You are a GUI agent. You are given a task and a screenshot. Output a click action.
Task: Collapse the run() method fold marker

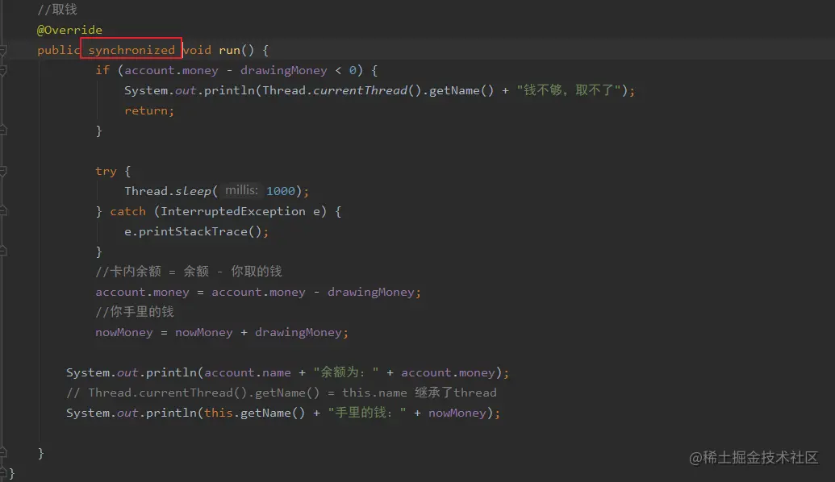click(x=3, y=51)
